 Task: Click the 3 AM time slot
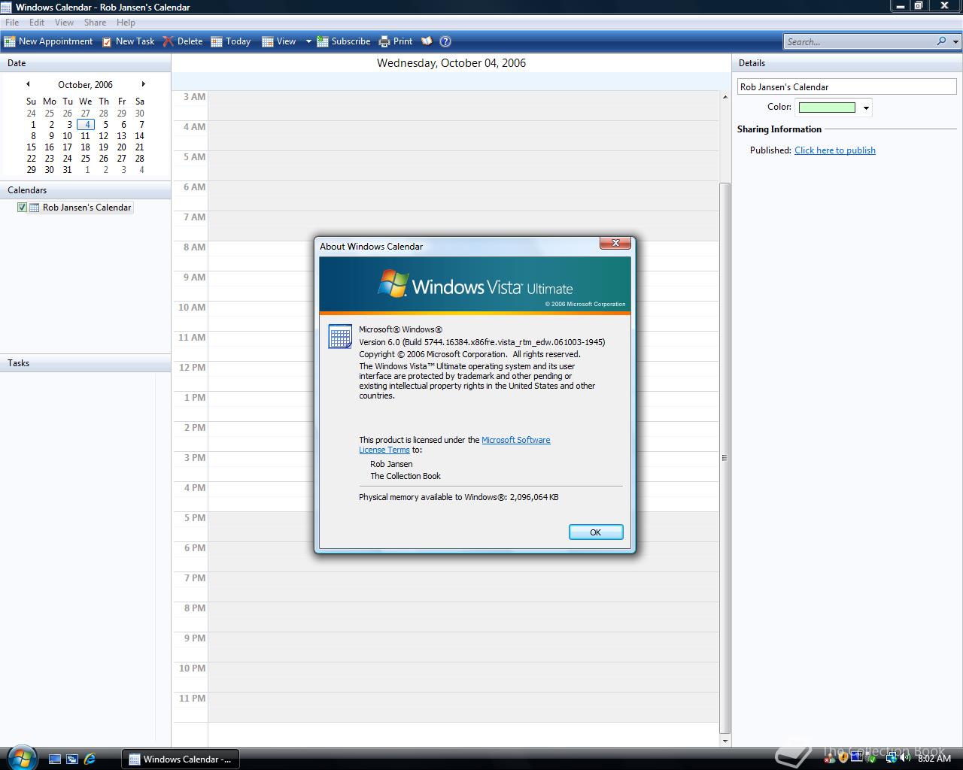click(x=463, y=105)
